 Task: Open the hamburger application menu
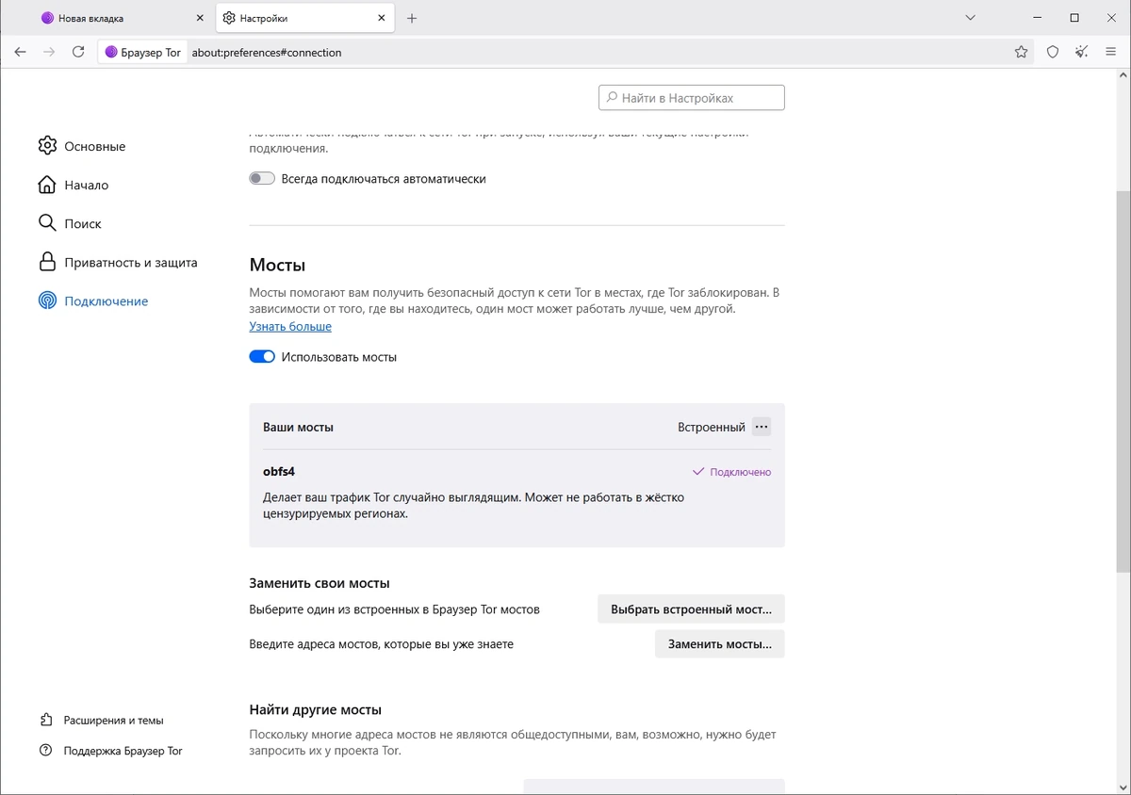pos(1110,52)
